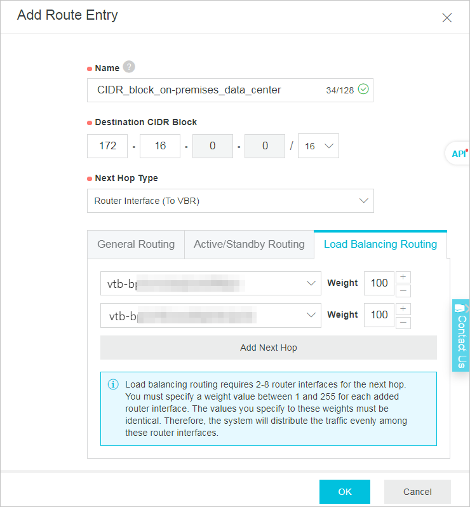Decrease weight of the first next hop

click(403, 291)
